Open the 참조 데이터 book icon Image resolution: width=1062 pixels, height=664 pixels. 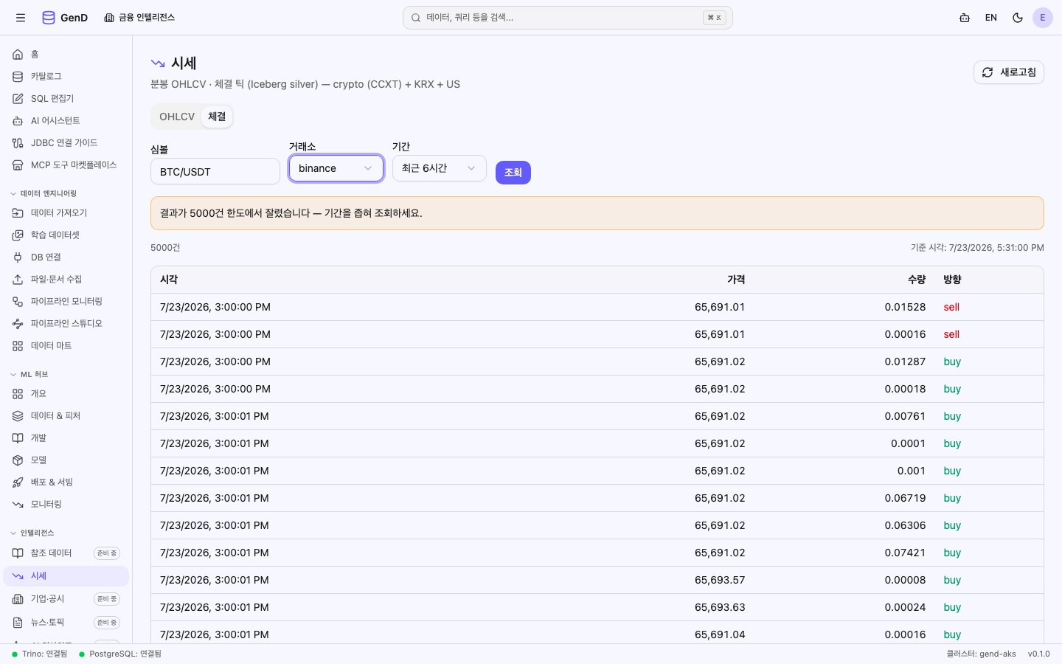(x=18, y=553)
